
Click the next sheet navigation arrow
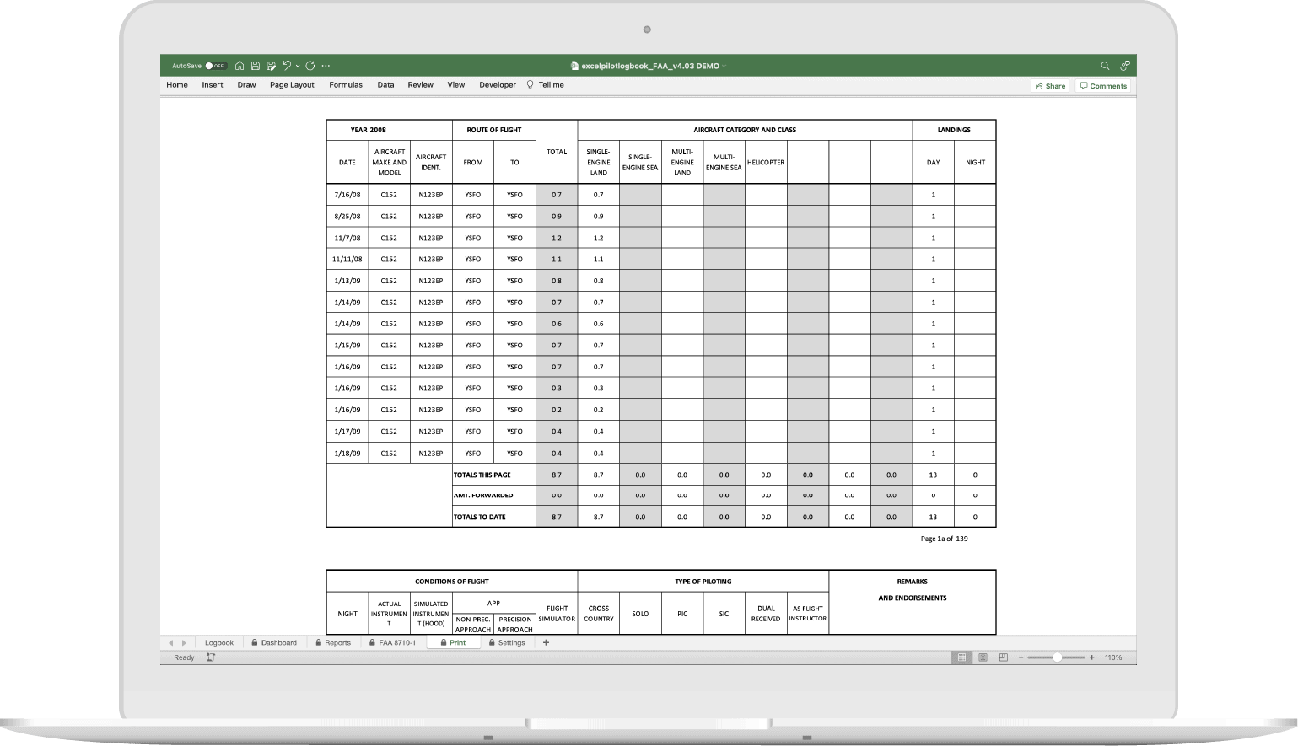184,643
